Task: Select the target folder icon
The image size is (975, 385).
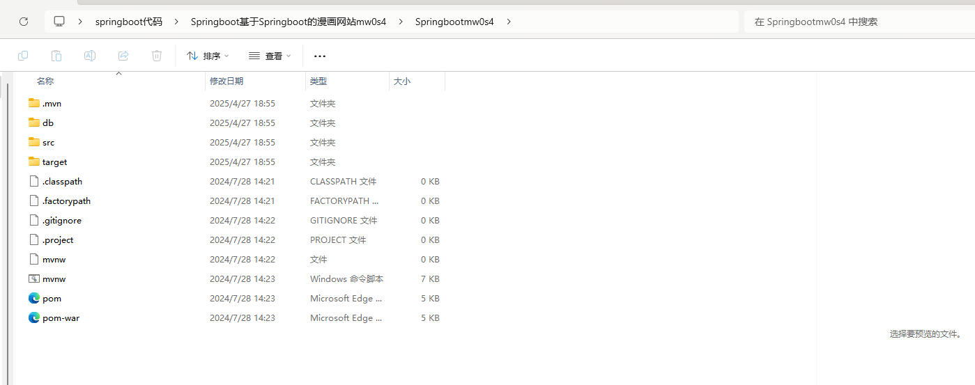Action: tap(34, 162)
